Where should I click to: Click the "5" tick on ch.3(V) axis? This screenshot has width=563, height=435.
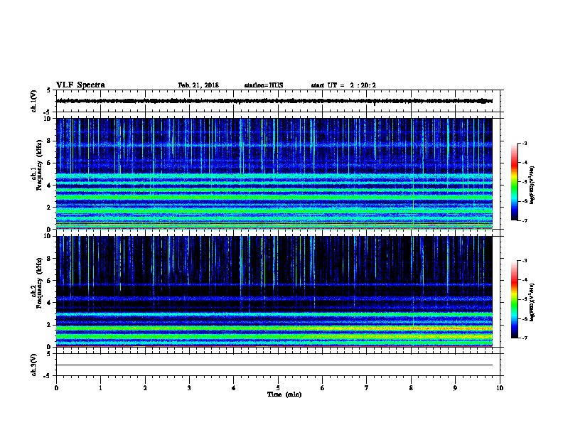(x=49, y=354)
